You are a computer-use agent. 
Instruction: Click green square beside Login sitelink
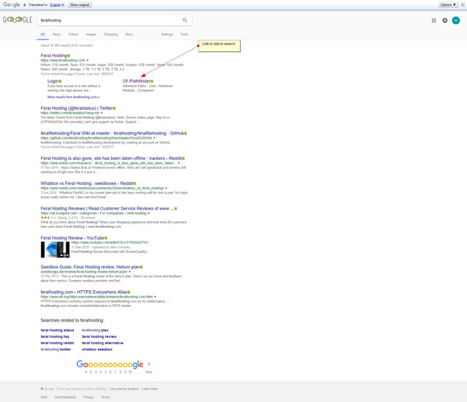(60, 81)
